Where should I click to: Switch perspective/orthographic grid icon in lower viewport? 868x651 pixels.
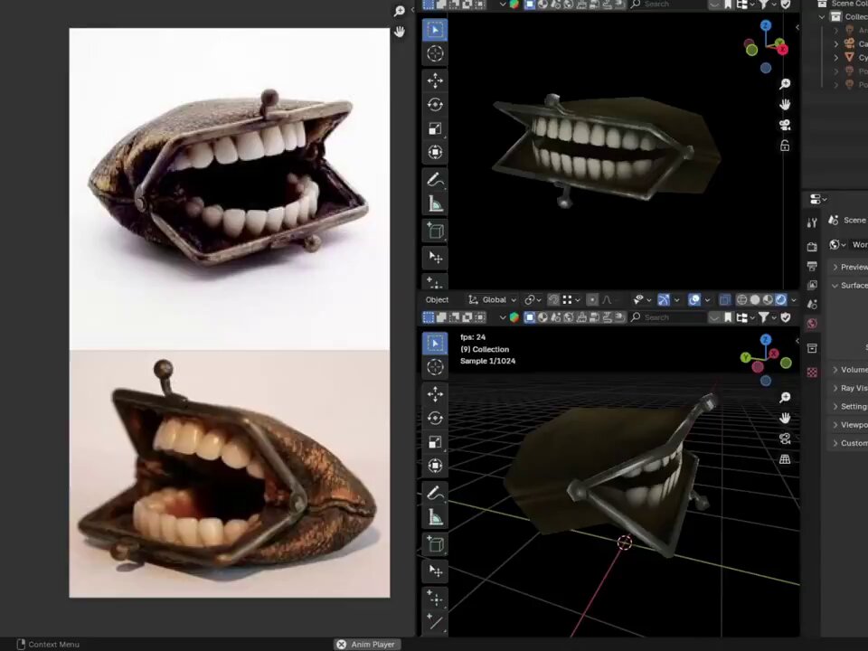785,459
